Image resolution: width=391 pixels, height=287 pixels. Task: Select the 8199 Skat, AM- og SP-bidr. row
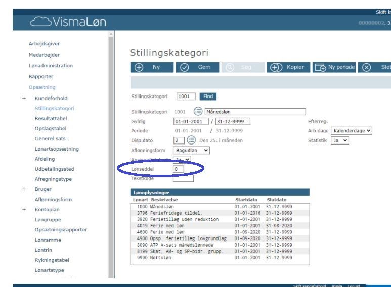[x=220, y=251]
